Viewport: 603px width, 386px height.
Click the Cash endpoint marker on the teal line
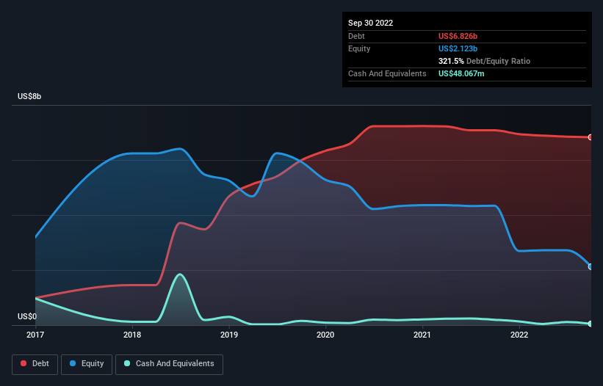point(591,324)
